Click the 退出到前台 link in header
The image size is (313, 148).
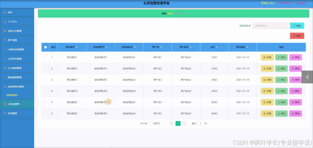pyautogui.click(x=285, y=3)
